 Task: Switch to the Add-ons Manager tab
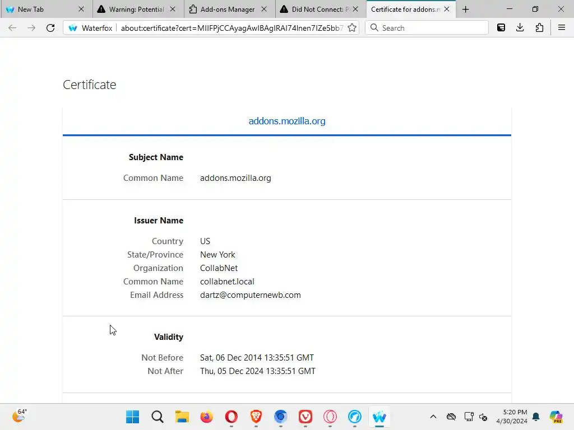(x=229, y=9)
